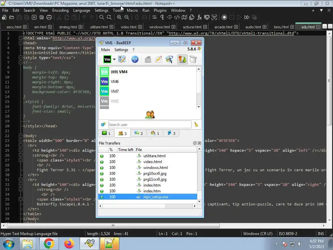Toggle the BeeBEEP file transfers arrows icon
The width and height of the screenshot is (333, 250).
tap(182, 59)
